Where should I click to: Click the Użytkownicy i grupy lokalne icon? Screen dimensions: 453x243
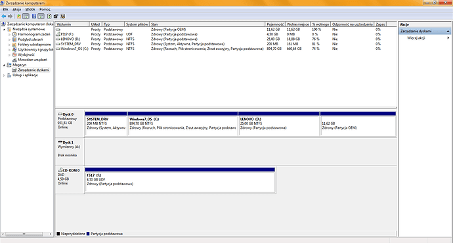14,49
